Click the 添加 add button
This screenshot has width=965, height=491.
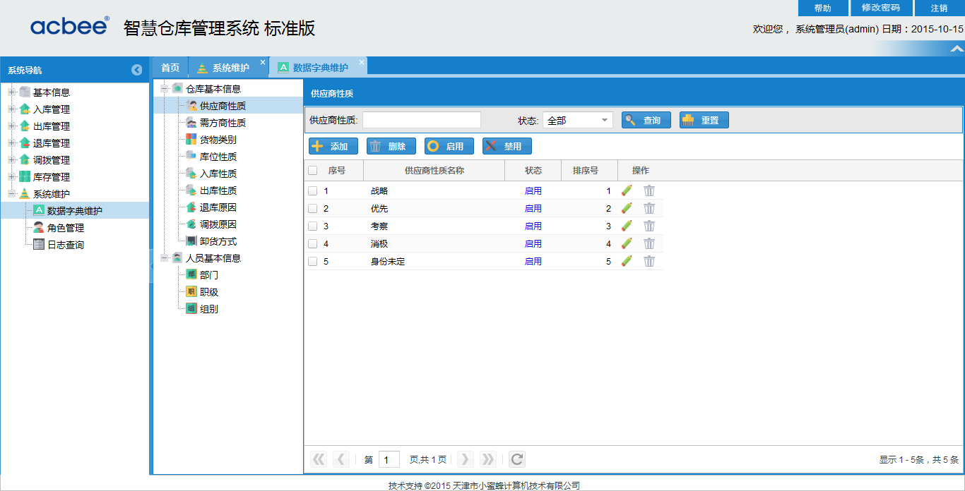333,146
